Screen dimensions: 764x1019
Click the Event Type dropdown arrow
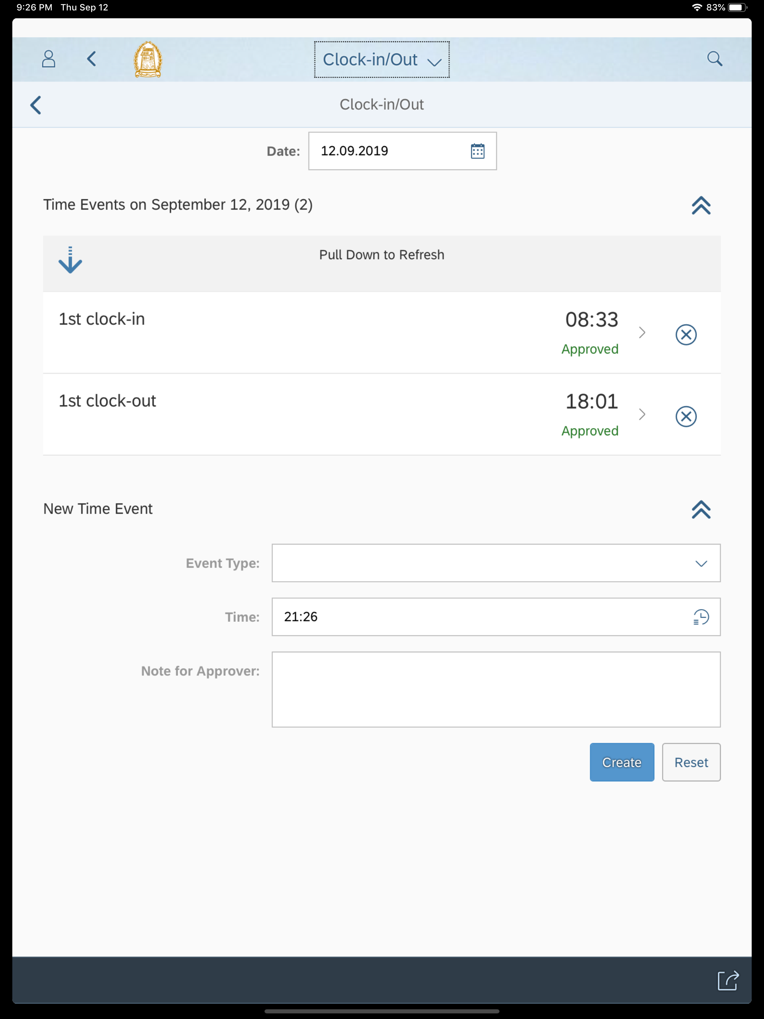point(701,564)
